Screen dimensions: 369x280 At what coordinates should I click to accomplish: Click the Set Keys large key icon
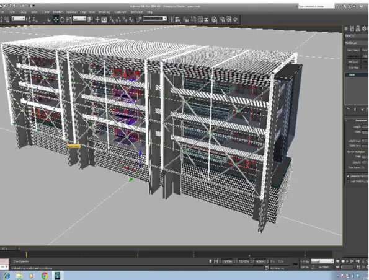coord(295,264)
